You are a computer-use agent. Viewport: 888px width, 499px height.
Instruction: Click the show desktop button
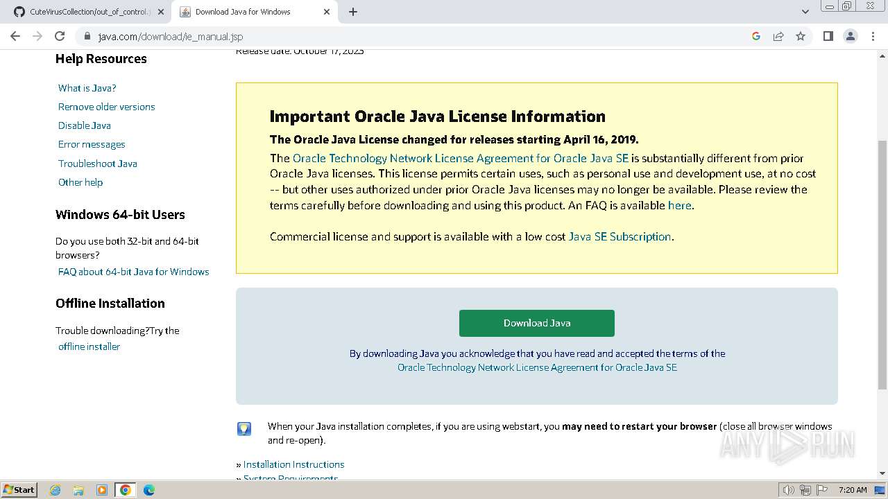(881, 490)
